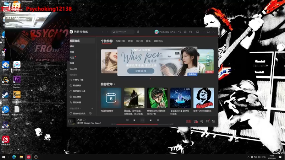Open the blue castle playlist cover

(181, 98)
